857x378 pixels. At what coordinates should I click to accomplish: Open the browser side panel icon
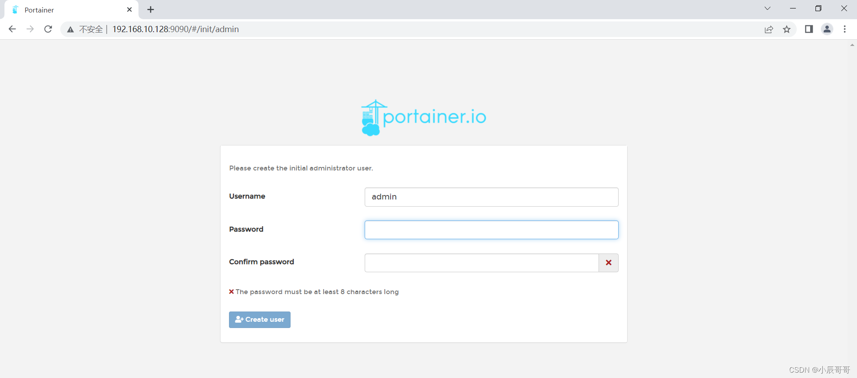[809, 29]
